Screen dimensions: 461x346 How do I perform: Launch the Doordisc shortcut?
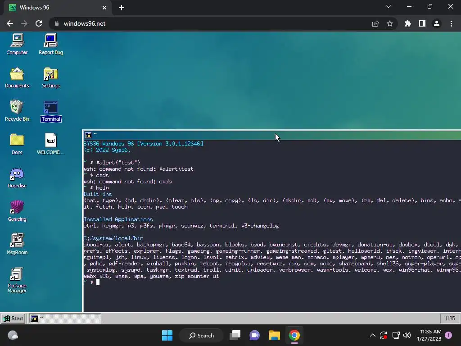17,178
